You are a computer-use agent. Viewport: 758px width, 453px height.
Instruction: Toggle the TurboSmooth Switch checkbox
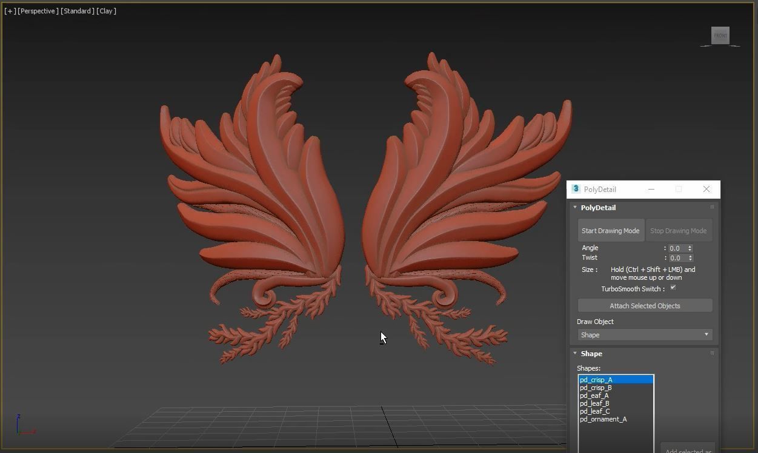pos(673,288)
